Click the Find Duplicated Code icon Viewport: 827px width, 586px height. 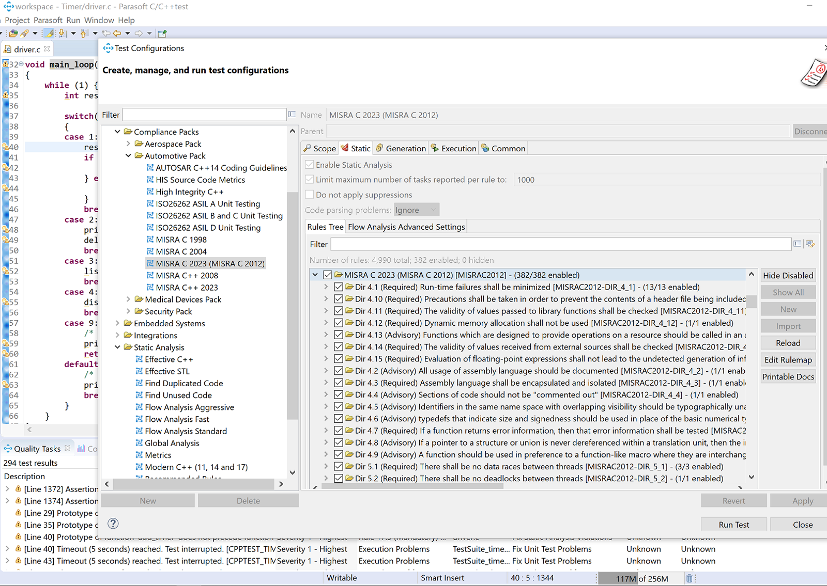click(139, 383)
